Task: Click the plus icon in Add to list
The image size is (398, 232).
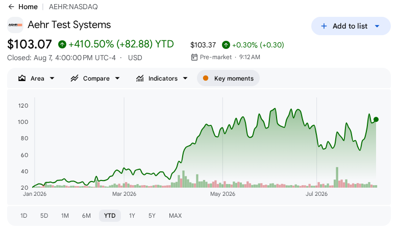Action: pyautogui.click(x=324, y=26)
